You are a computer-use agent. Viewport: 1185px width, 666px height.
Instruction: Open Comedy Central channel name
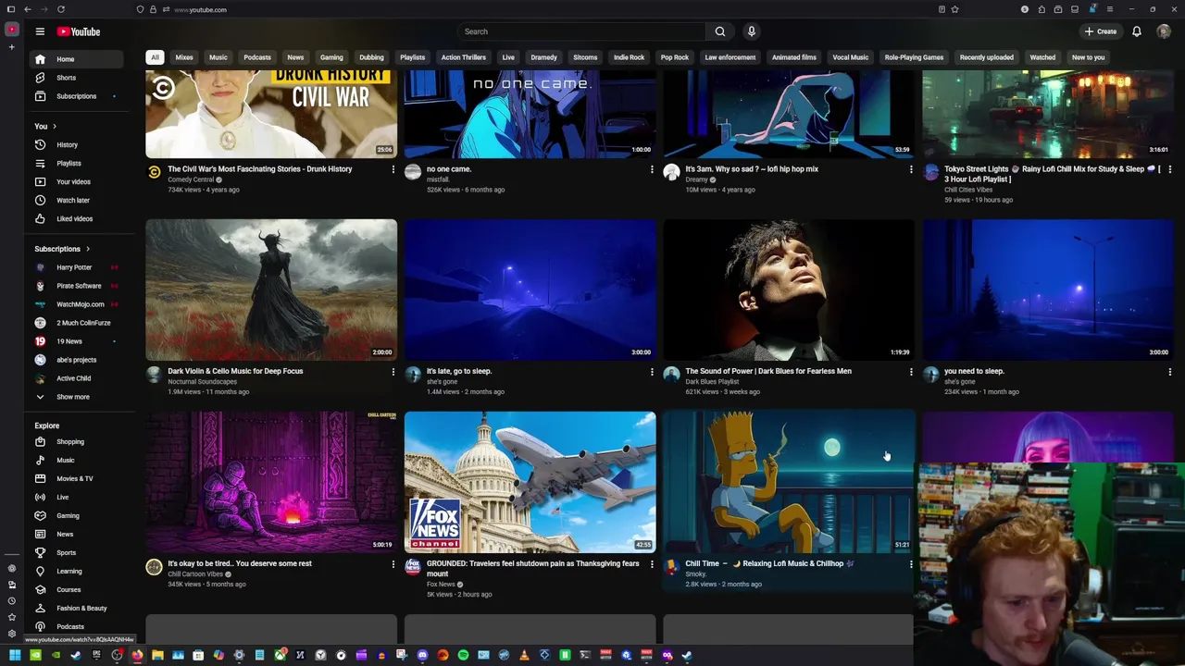click(x=191, y=179)
